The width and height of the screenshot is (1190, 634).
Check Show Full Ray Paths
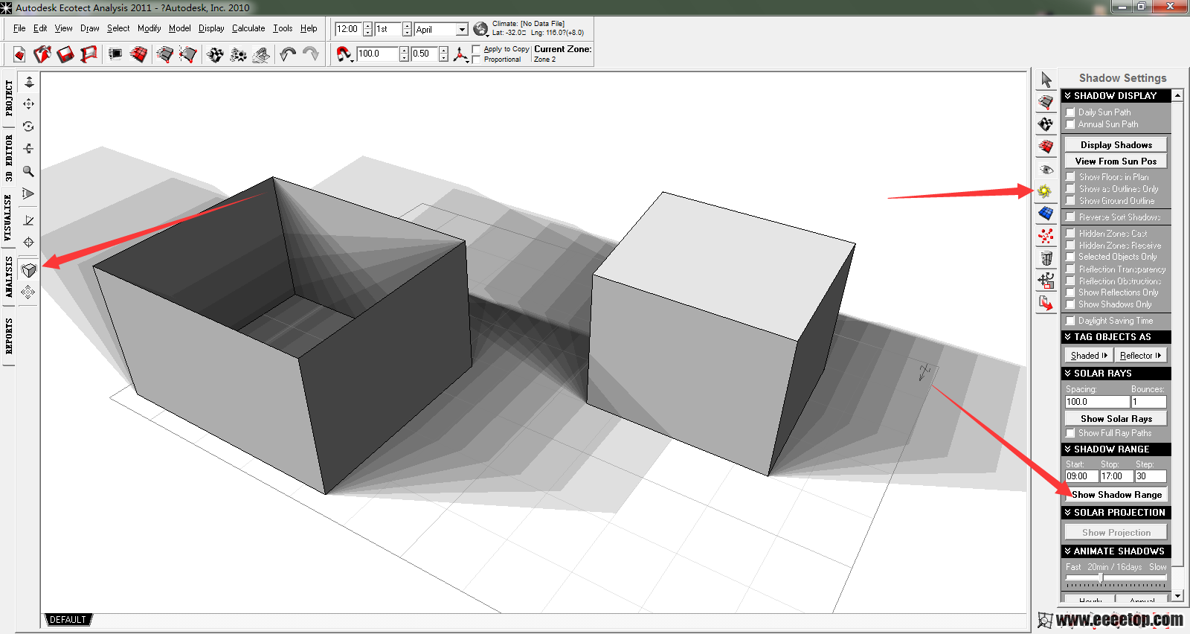[1070, 433]
